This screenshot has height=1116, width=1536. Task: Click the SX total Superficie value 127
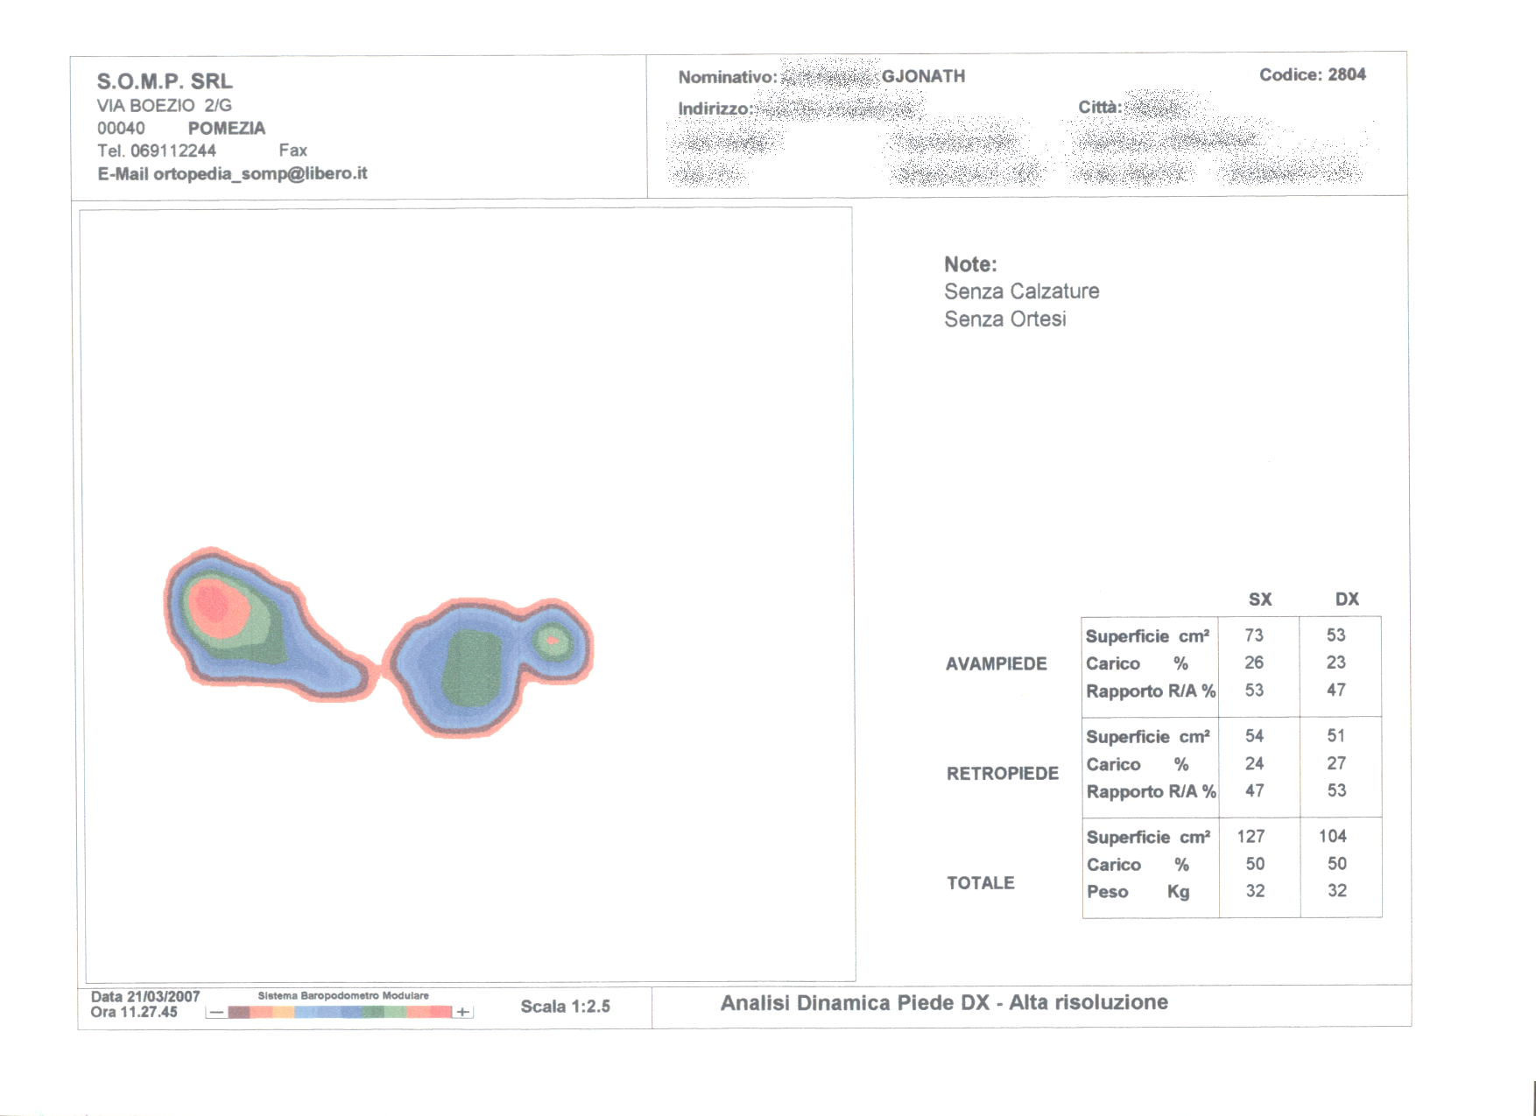[1251, 837]
